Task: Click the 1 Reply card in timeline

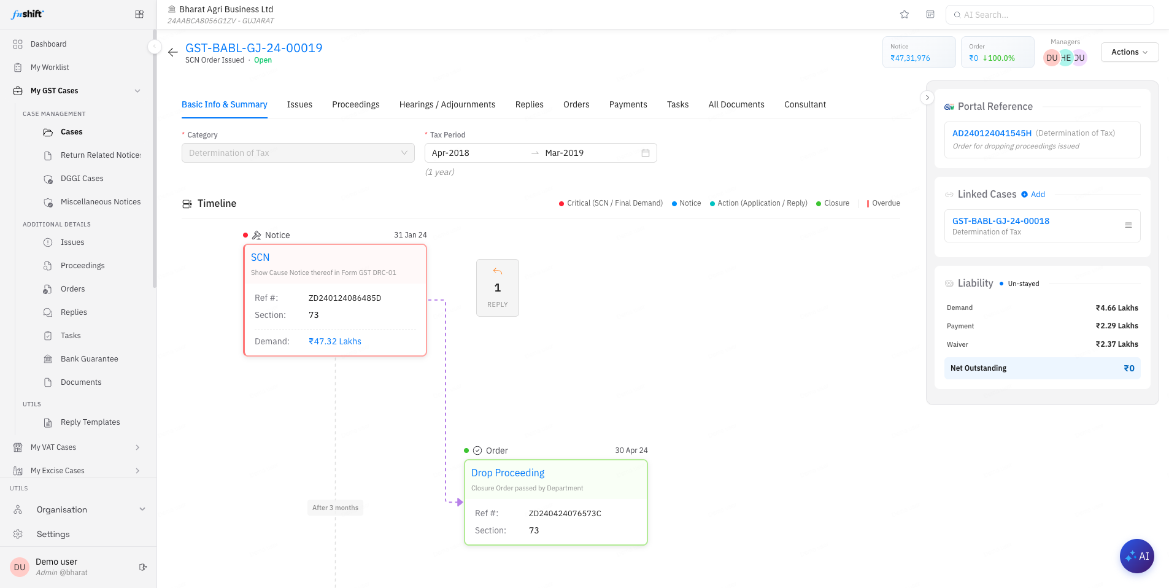Action: click(x=498, y=288)
